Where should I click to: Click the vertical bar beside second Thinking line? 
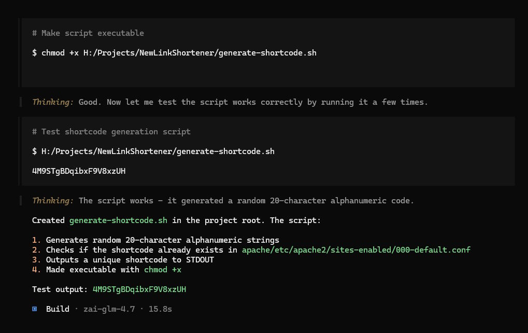click(20, 200)
